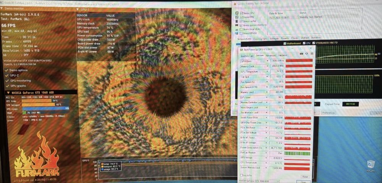The image size is (382, 183).
Task: Open Fan Speed (RPM) sensor dropdown
Action: [267, 87]
